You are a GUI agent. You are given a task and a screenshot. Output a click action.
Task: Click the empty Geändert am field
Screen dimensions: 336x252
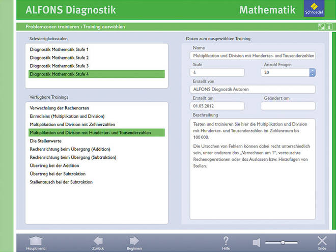tap(288, 106)
